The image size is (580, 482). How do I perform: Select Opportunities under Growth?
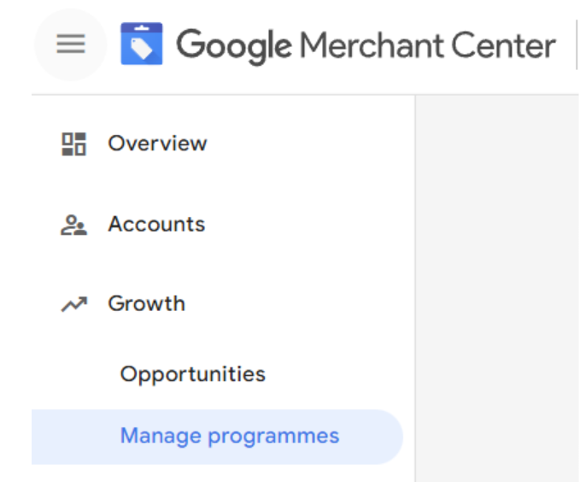tap(193, 374)
